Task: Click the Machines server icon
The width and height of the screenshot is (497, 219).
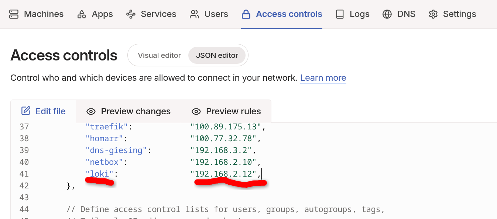Action: 14,14
